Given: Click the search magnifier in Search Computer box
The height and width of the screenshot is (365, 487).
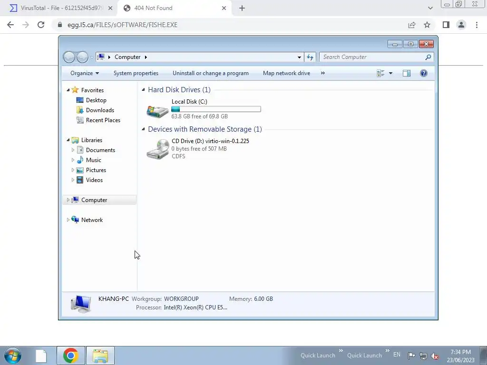Looking at the screenshot, I should click(428, 57).
